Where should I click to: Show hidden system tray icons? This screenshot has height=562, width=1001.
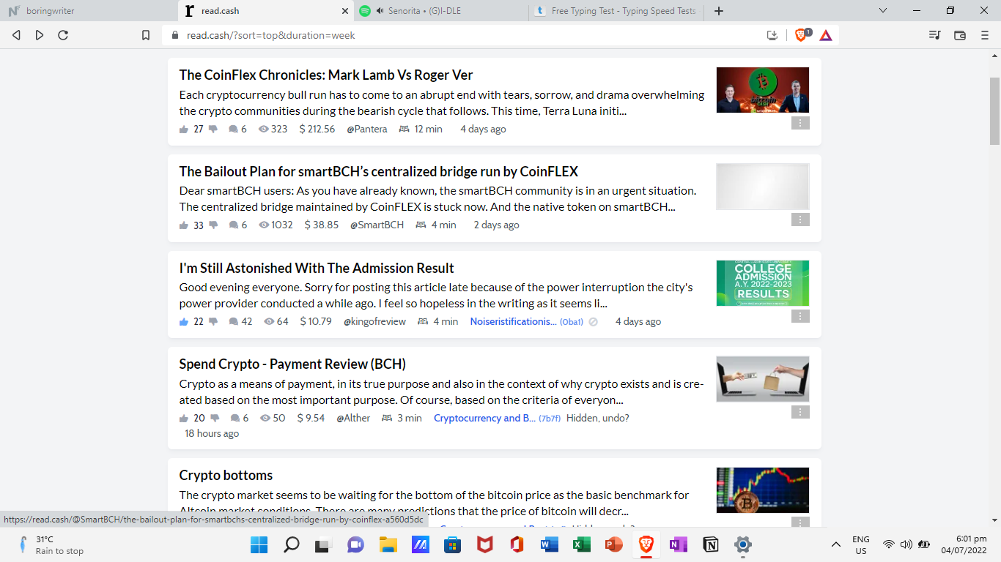(x=835, y=545)
